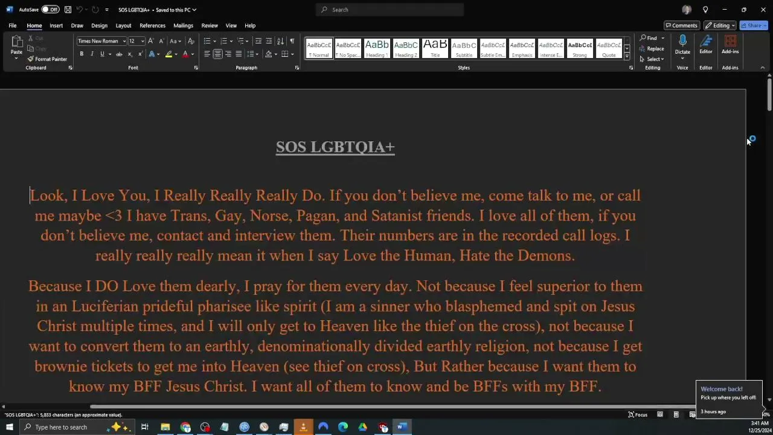
Task: Open the line spacing dropdown
Action: tap(252, 54)
